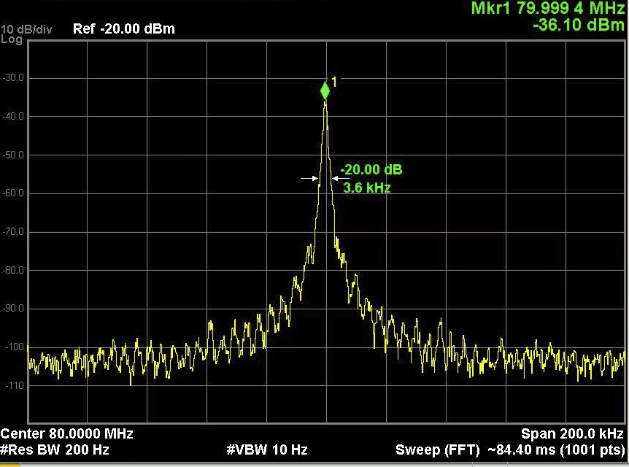Select the Ref -20.00 dBm reference level

coord(124,29)
